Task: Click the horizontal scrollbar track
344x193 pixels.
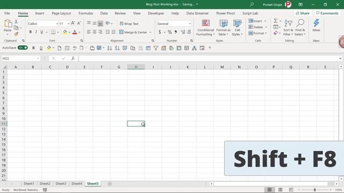Action: coord(271,184)
